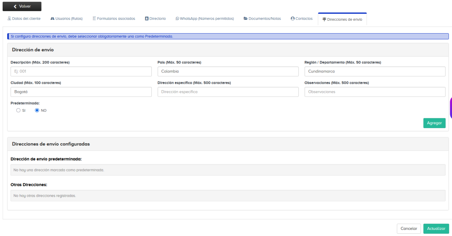Click the Datos del cliente tab icon

pos(9,19)
